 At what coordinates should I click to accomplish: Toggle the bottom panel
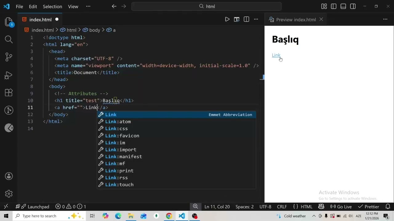[x=343, y=6]
